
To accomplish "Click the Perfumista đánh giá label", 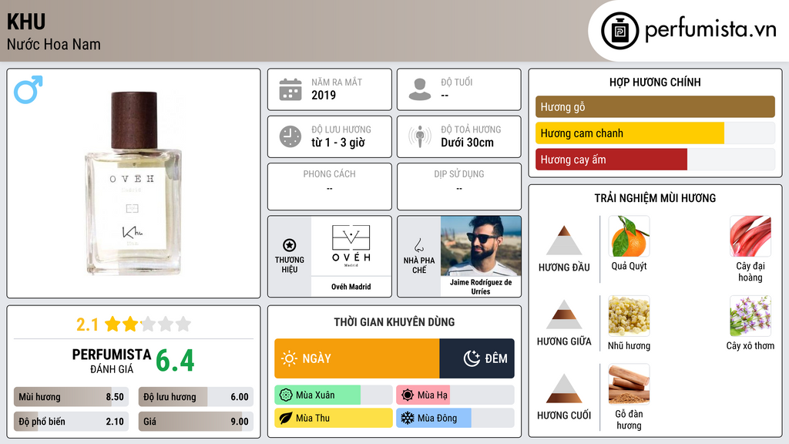I will click(112, 361).
